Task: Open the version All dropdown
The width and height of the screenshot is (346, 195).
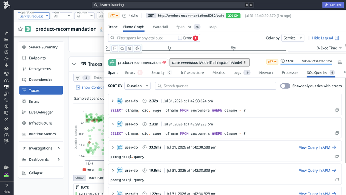Action: (84, 16)
